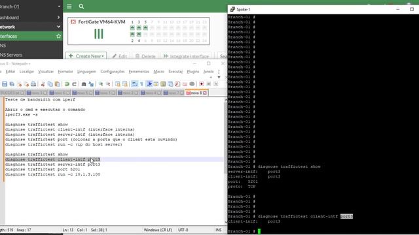
Task: Click the Paste icon in Notepad++ toolbar
Action: pos(57,84)
